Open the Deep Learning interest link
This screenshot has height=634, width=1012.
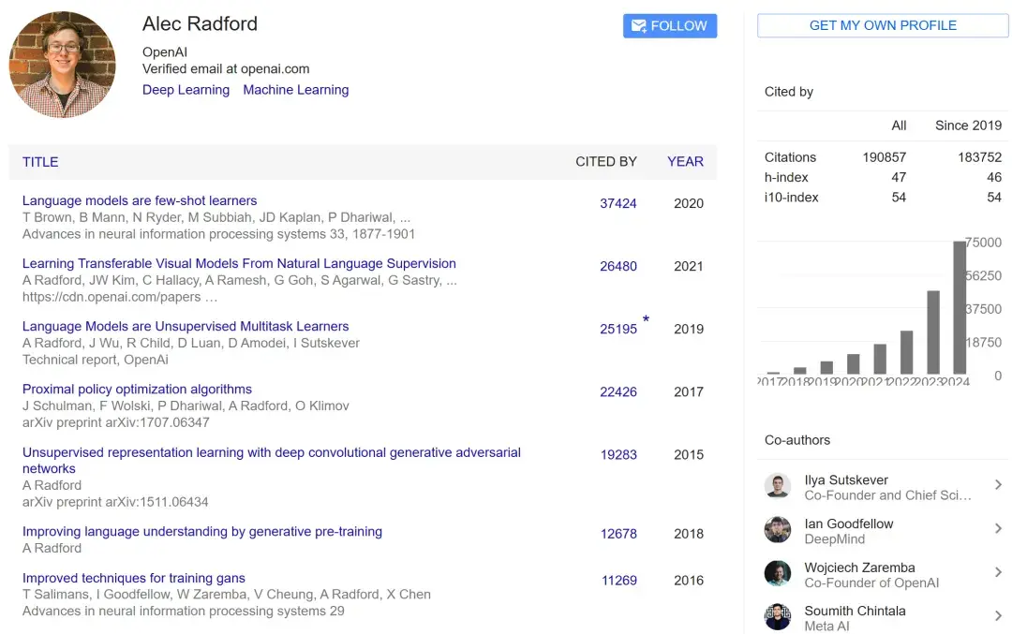click(186, 89)
